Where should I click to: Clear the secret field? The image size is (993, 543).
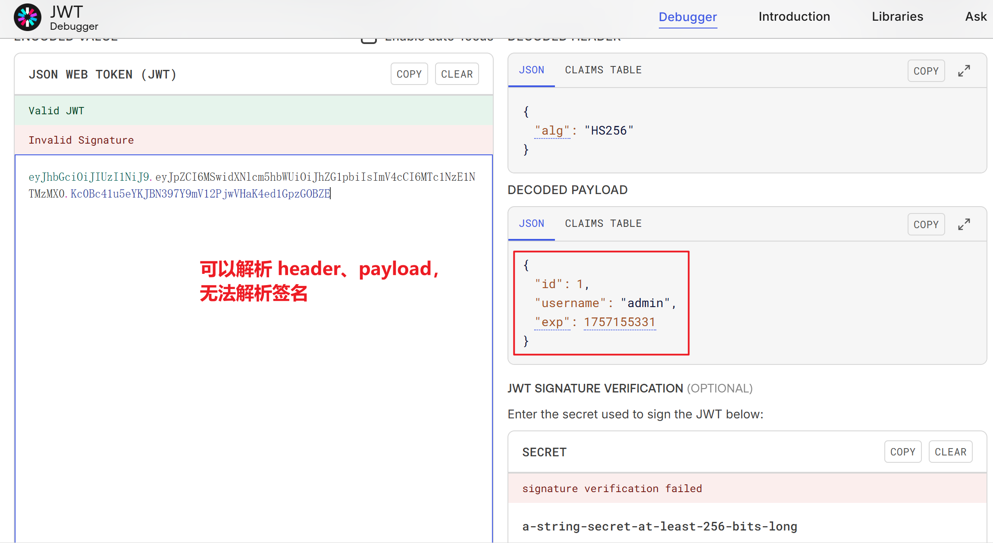950,452
